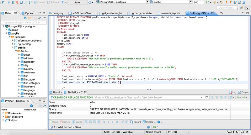Click the Query value cell

coord(159,109)
